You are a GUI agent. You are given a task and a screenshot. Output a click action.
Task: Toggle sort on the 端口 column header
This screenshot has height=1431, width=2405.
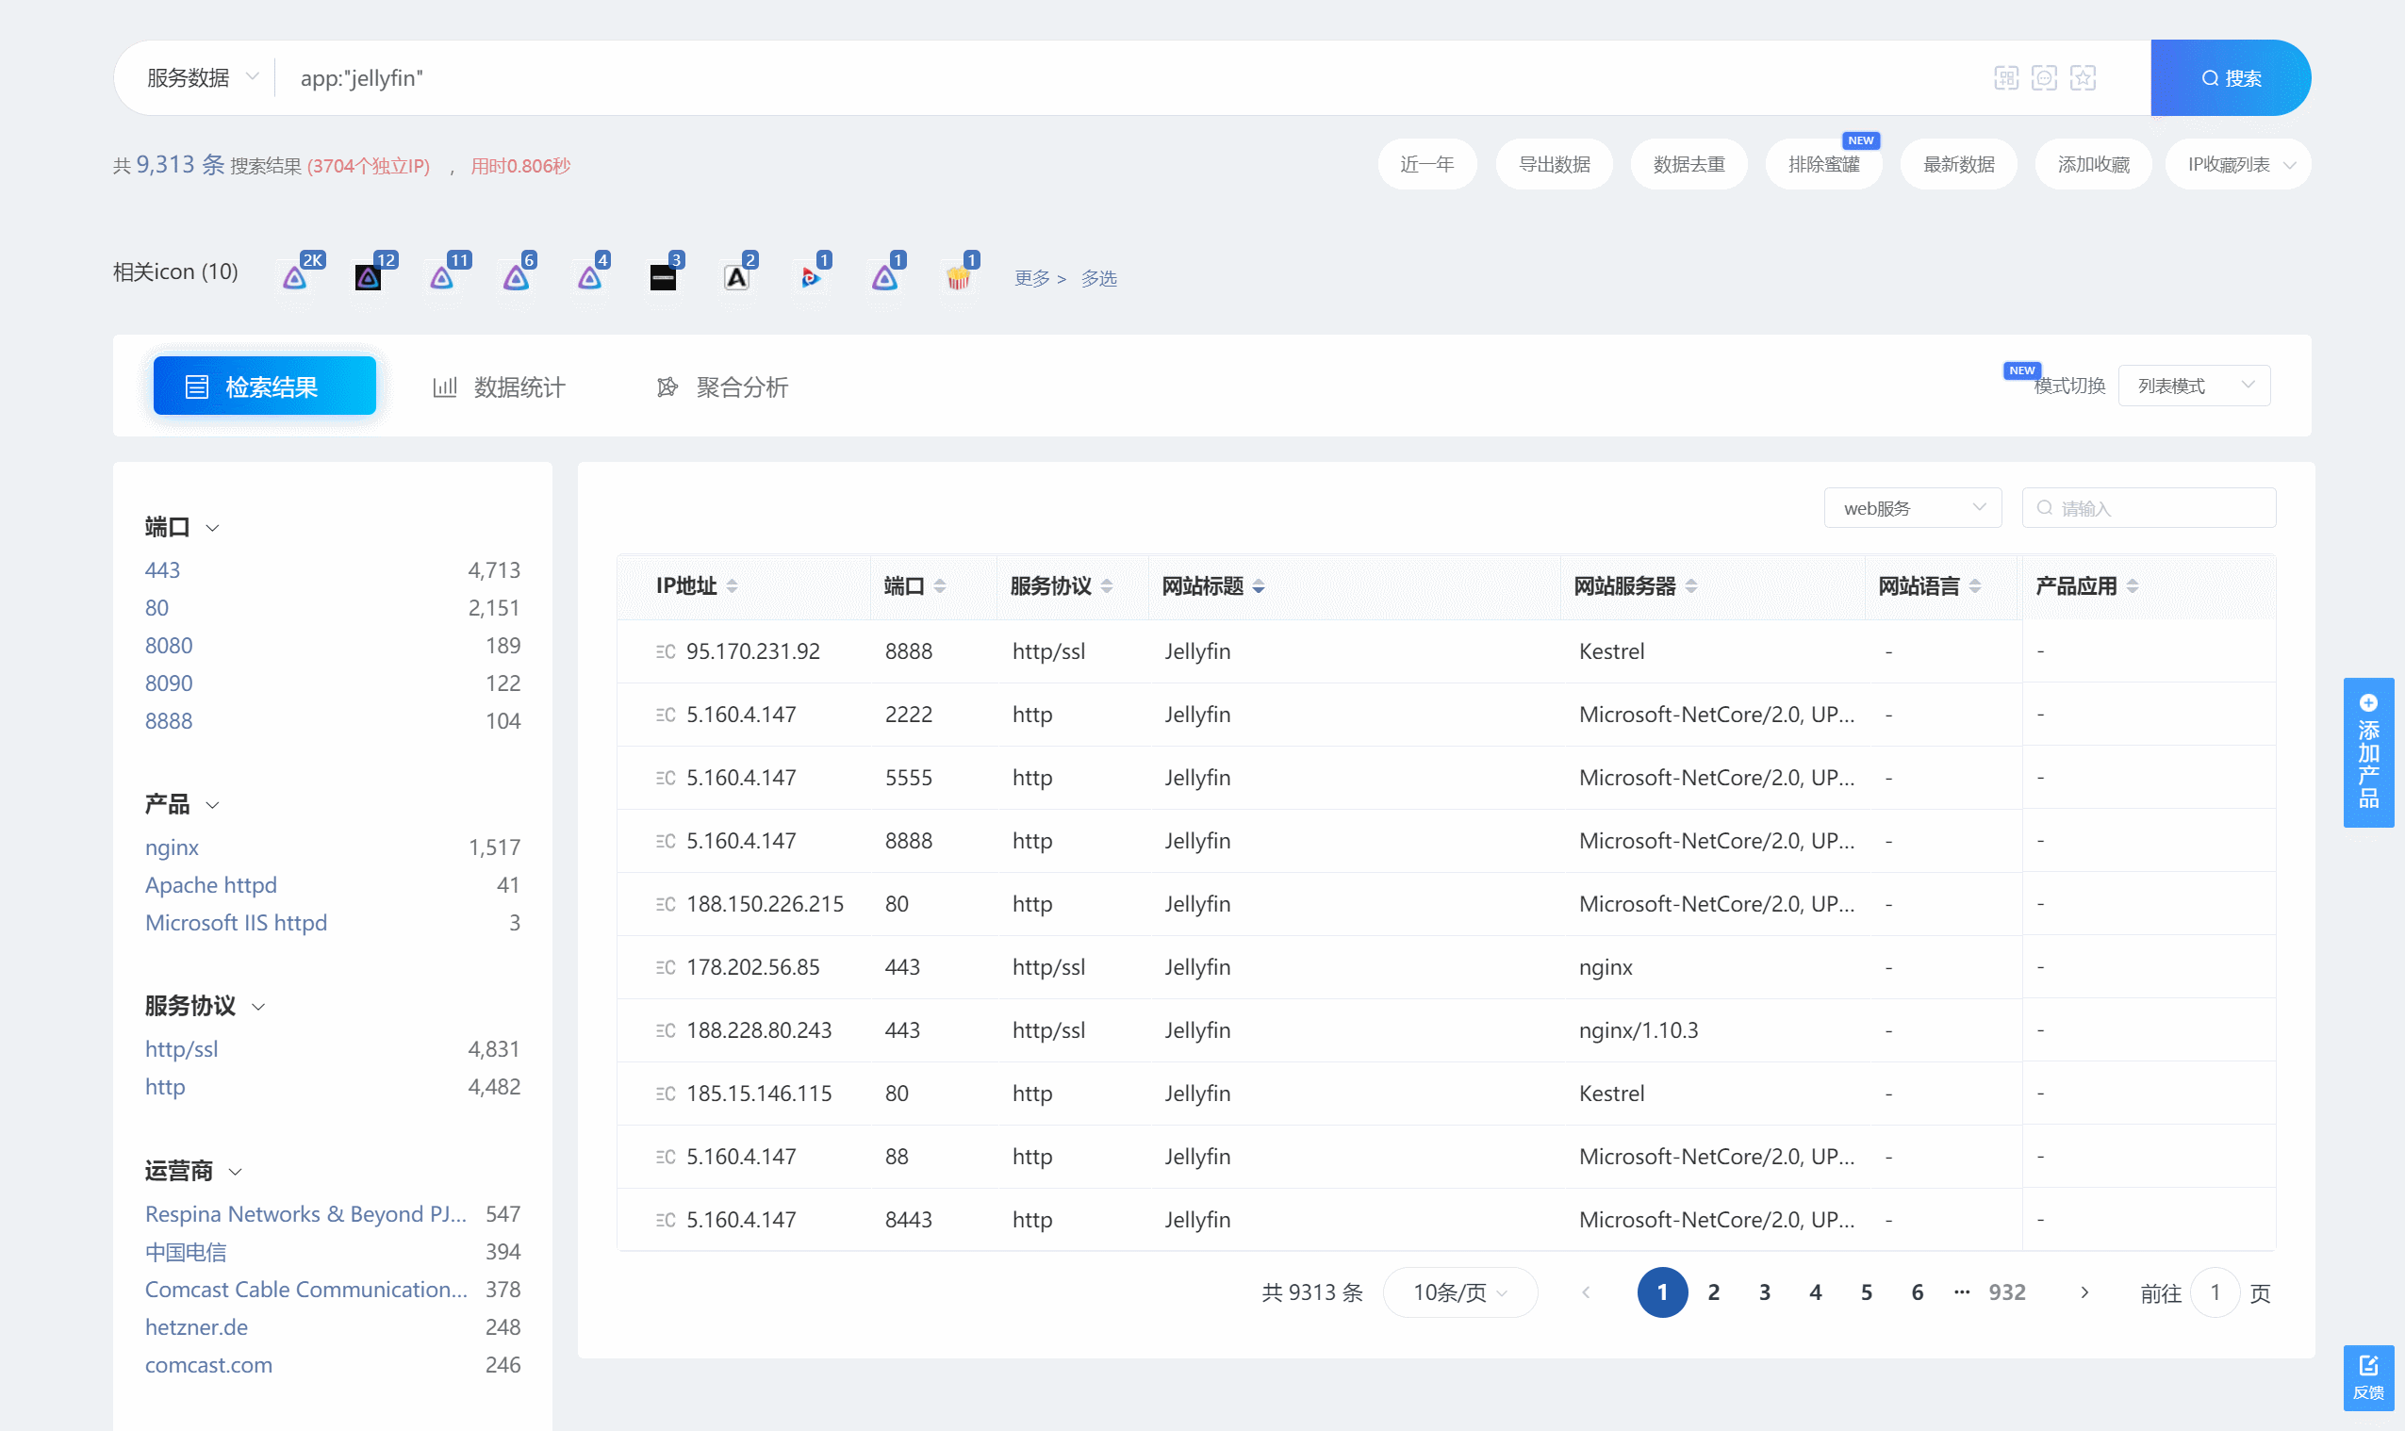[x=939, y=586]
